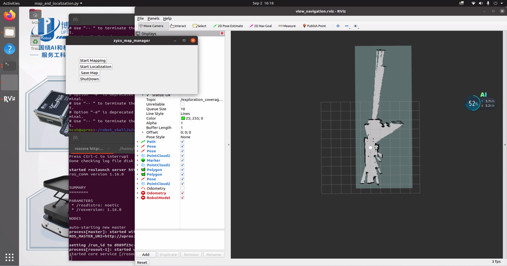The width and height of the screenshot is (507, 266).
Task: Click the green Color swatch 25; 255; 0
Action: pos(183,119)
